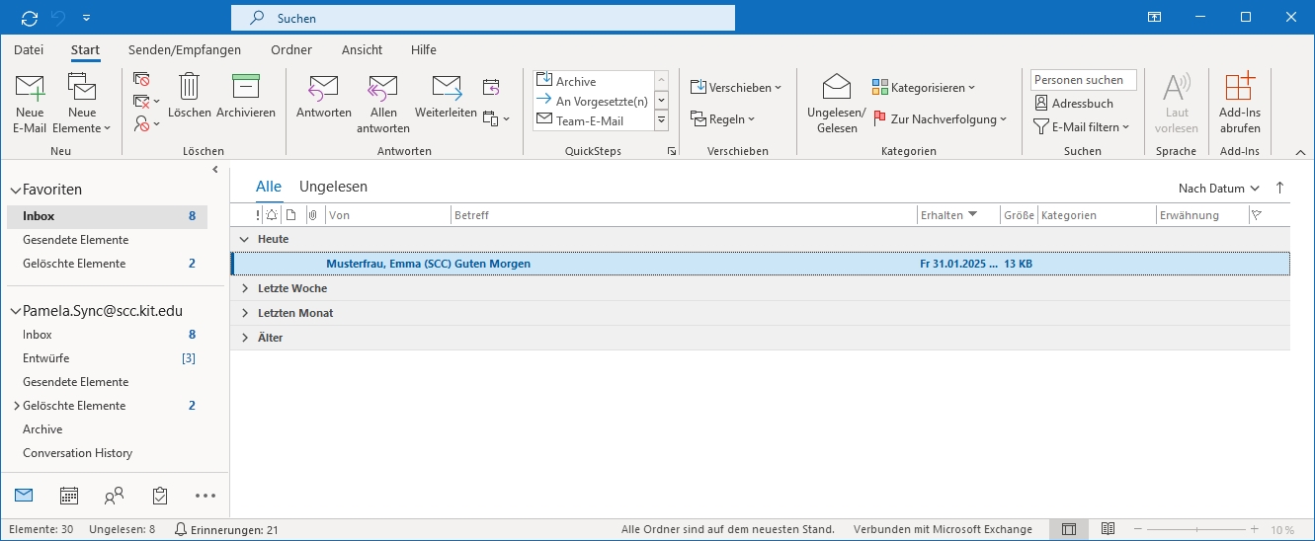Switch to the Reading view icon in the status bar
The height and width of the screenshot is (541, 1315).
tap(1109, 529)
